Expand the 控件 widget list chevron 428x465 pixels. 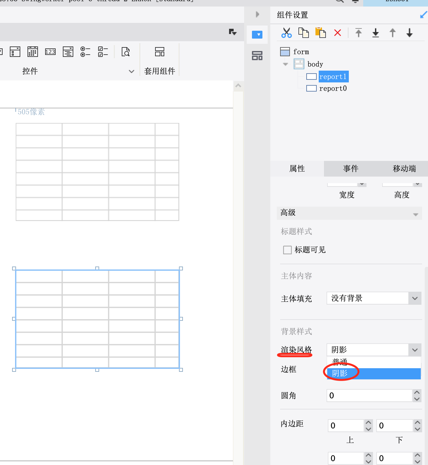coord(132,71)
